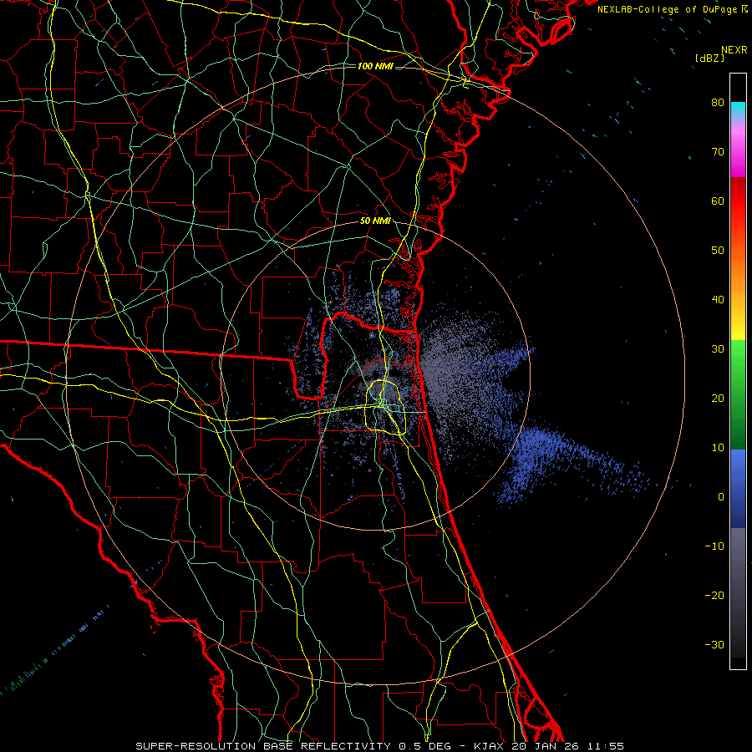Click the 100 NMI range ring label

(375, 66)
